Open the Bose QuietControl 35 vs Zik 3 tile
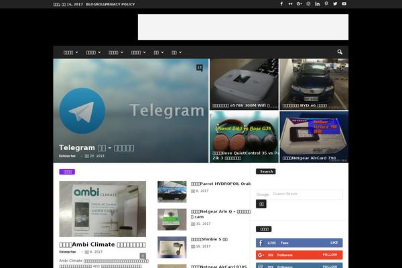This screenshot has width=402, height=268. point(244,137)
